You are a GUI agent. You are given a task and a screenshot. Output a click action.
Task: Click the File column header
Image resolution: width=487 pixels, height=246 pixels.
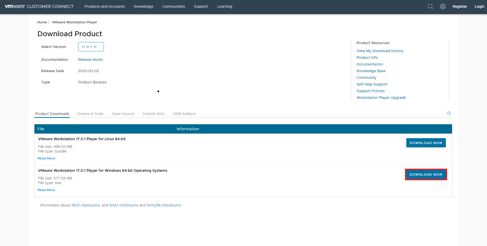point(41,129)
